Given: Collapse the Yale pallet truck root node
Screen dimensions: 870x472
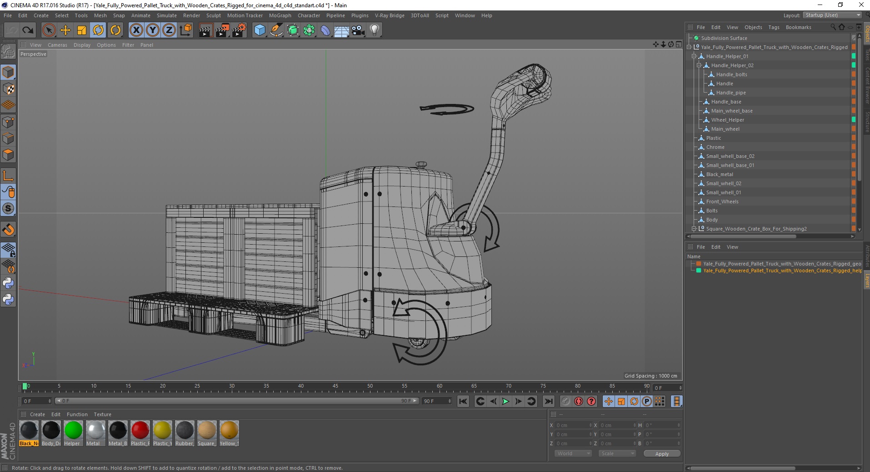Looking at the screenshot, I should (689, 47).
